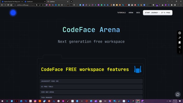Viewport: 183px width, 103px height.
Task: Click Start Journey - It's Free button
Action: 158,13
